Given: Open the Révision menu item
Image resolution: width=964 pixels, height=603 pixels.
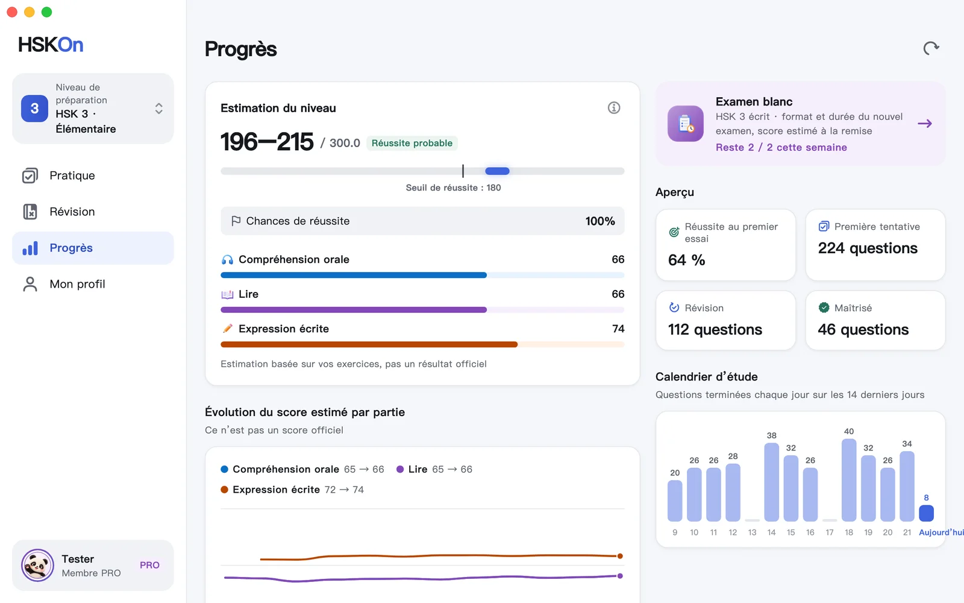Looking at the screenshot, I should coord(93,212).
